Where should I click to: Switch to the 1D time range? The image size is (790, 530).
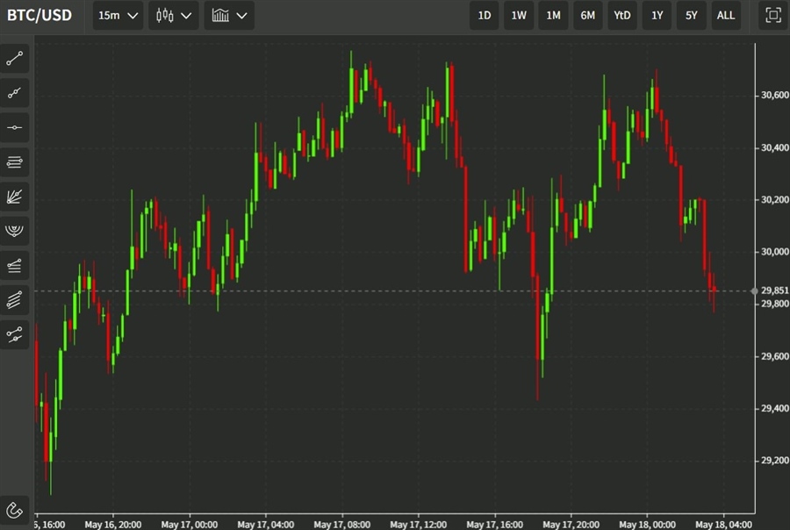485,16
